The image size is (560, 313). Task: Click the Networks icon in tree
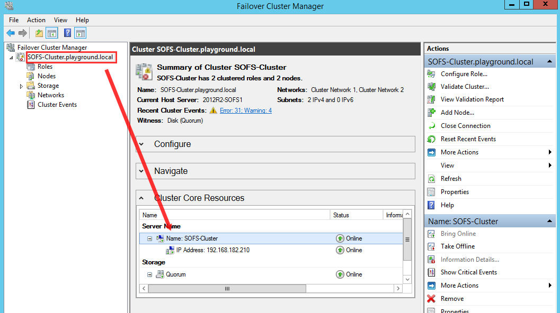click(31, 95)
